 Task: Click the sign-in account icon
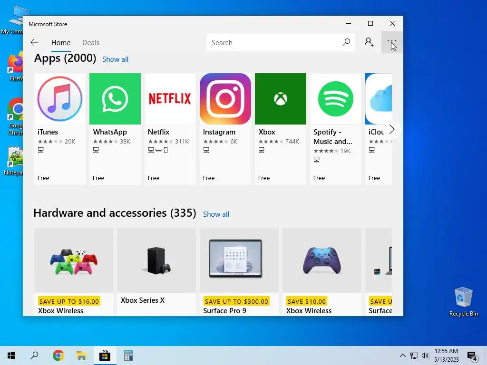[x=369, y=42]
